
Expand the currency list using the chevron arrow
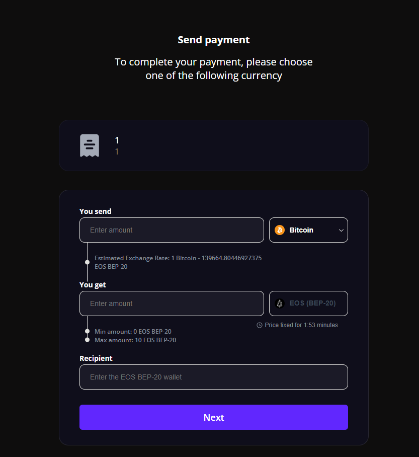341,231
